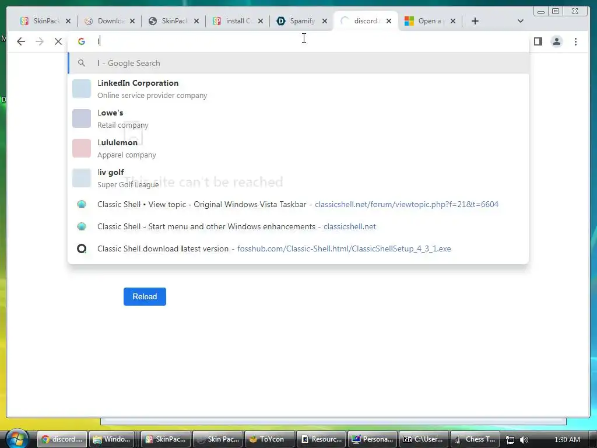Click the Lululemon suggestion thumbnail
The width and height of the screenshot is (597, 448).
(x=82, y=148)
